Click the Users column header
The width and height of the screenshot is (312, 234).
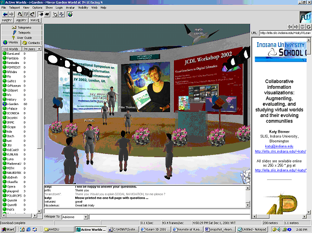[x=29, y=49]
